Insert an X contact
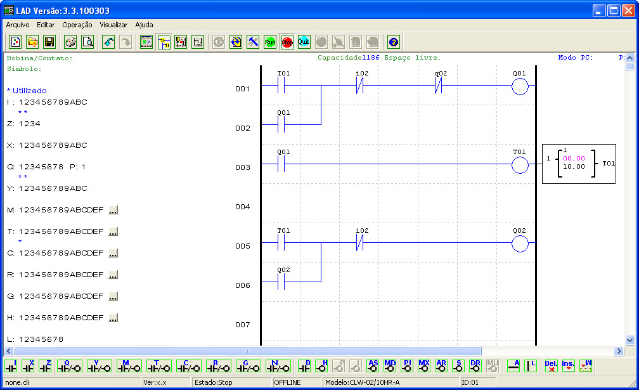Screen dimensions: 639x390 tap(28, 366)
